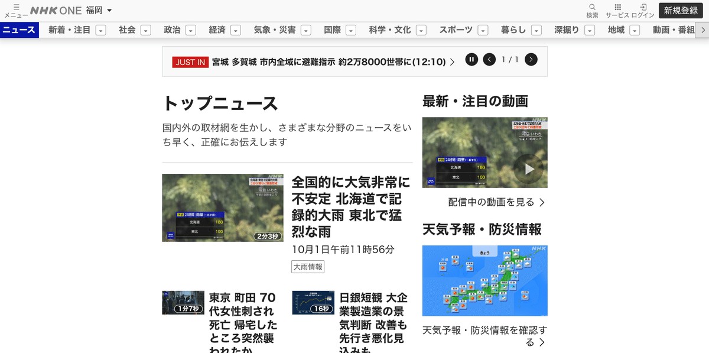Click the 大雨情報 tag
The height and width of the screenshot is (353, 709).
click(x=308, y=267)
